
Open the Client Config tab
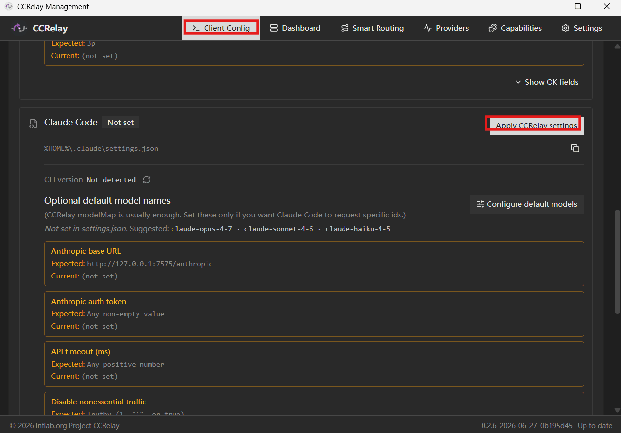click(x=221, y=28)
